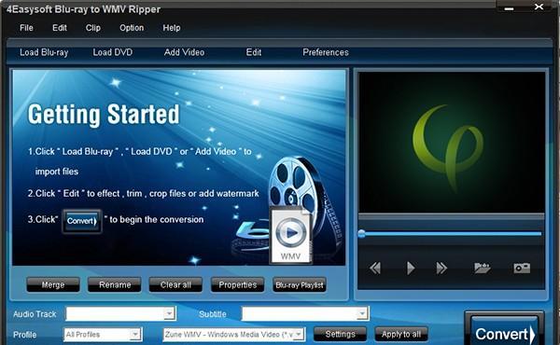Open the Help menu
The width and height of the screenshot is (560, 345).
(x=172, y=28)
